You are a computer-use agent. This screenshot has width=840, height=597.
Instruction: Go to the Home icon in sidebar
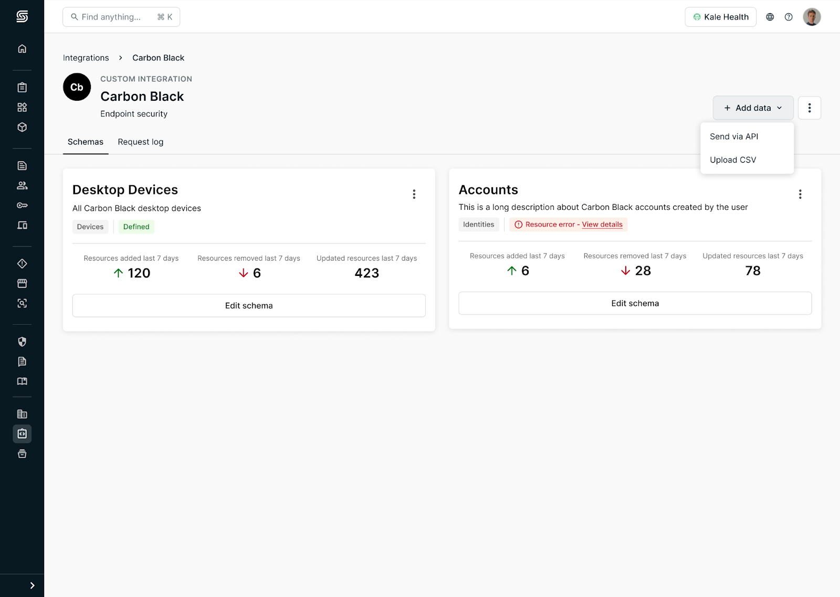[x=22, y=49]
